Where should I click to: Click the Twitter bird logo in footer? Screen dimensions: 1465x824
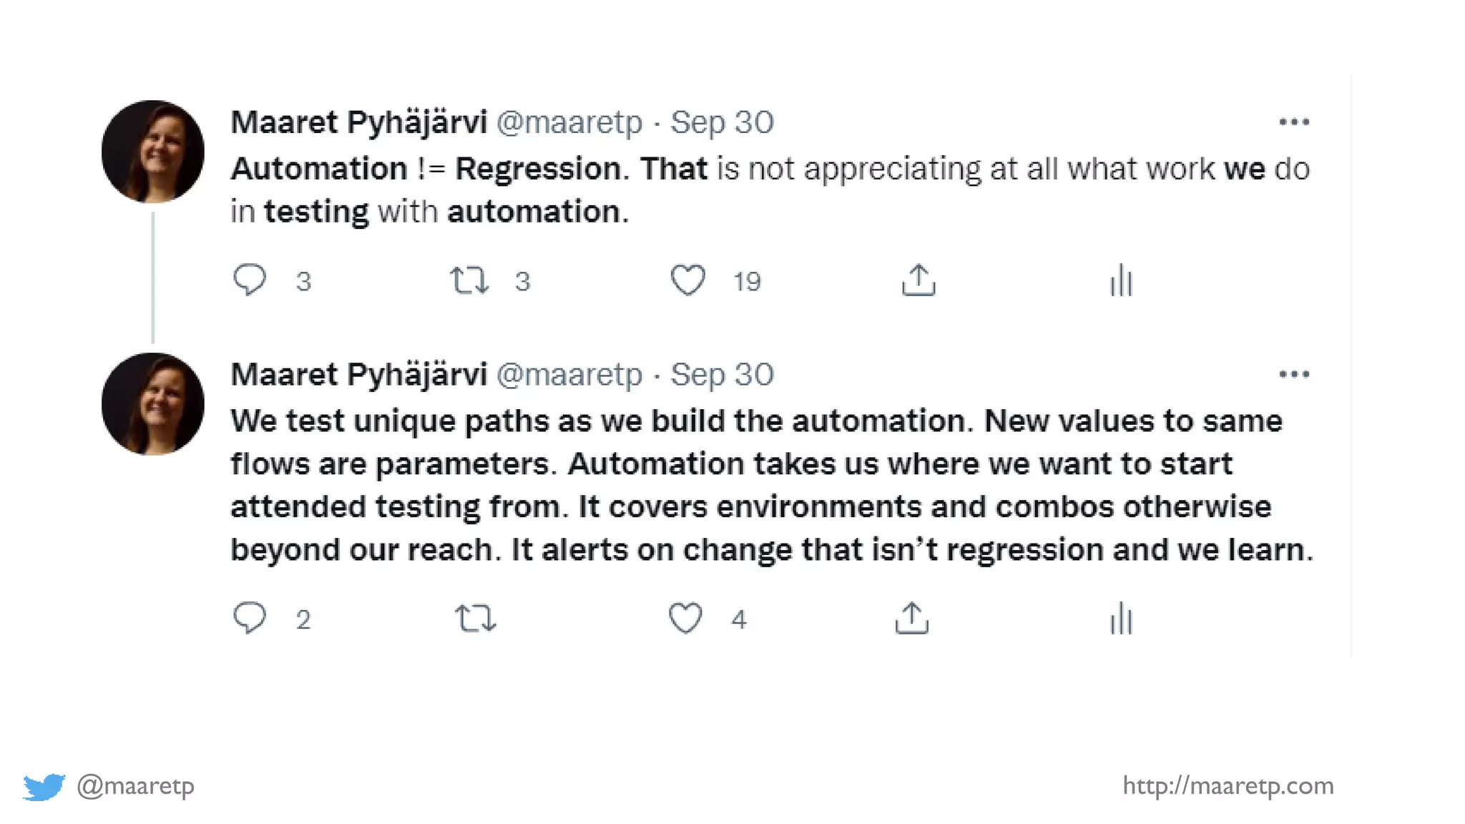(x=44, y=786)
